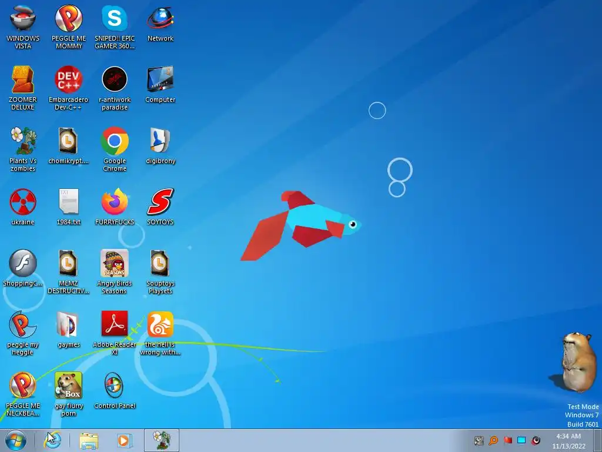This screenshot has width=602, height=452.
Task: Open the Windows Start menu orb
Action: 16,440
